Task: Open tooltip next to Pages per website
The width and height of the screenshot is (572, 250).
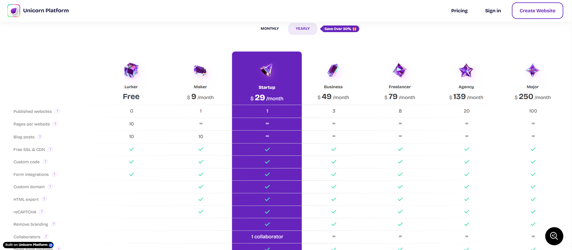Action: point(55,124)
